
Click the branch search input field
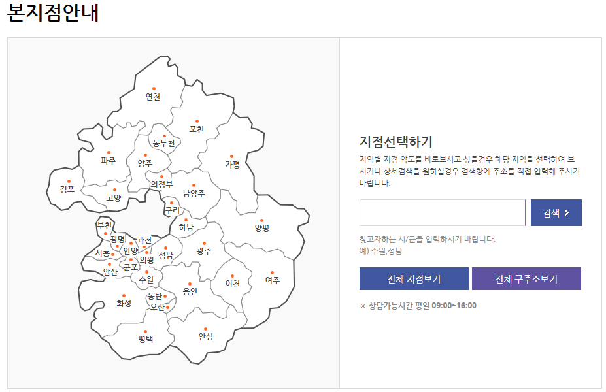(442, 212)
